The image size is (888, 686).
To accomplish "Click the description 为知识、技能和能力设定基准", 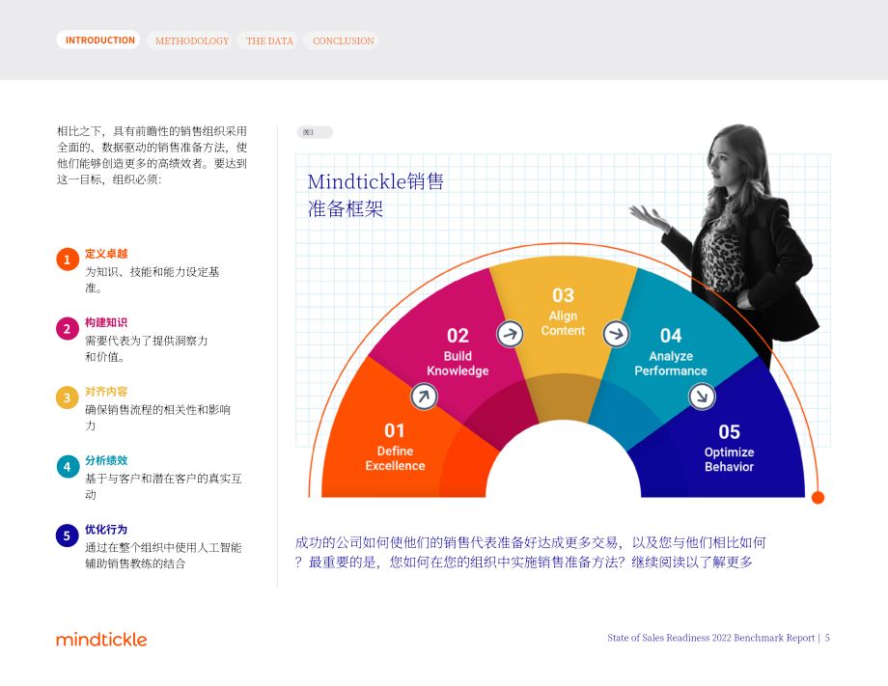I will click(x=152, y=280).
